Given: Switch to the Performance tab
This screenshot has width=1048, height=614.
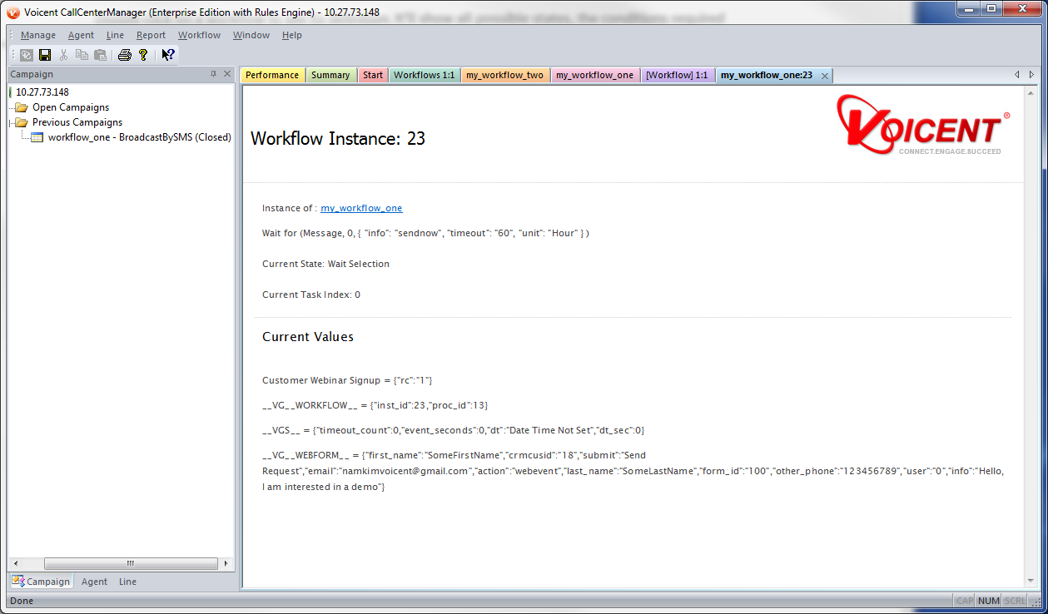Looking at the screenshot, I should point(272,75).
